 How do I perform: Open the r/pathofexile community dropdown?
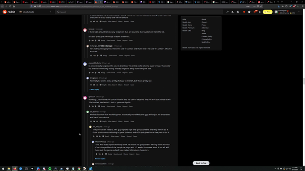click(35, 12)
